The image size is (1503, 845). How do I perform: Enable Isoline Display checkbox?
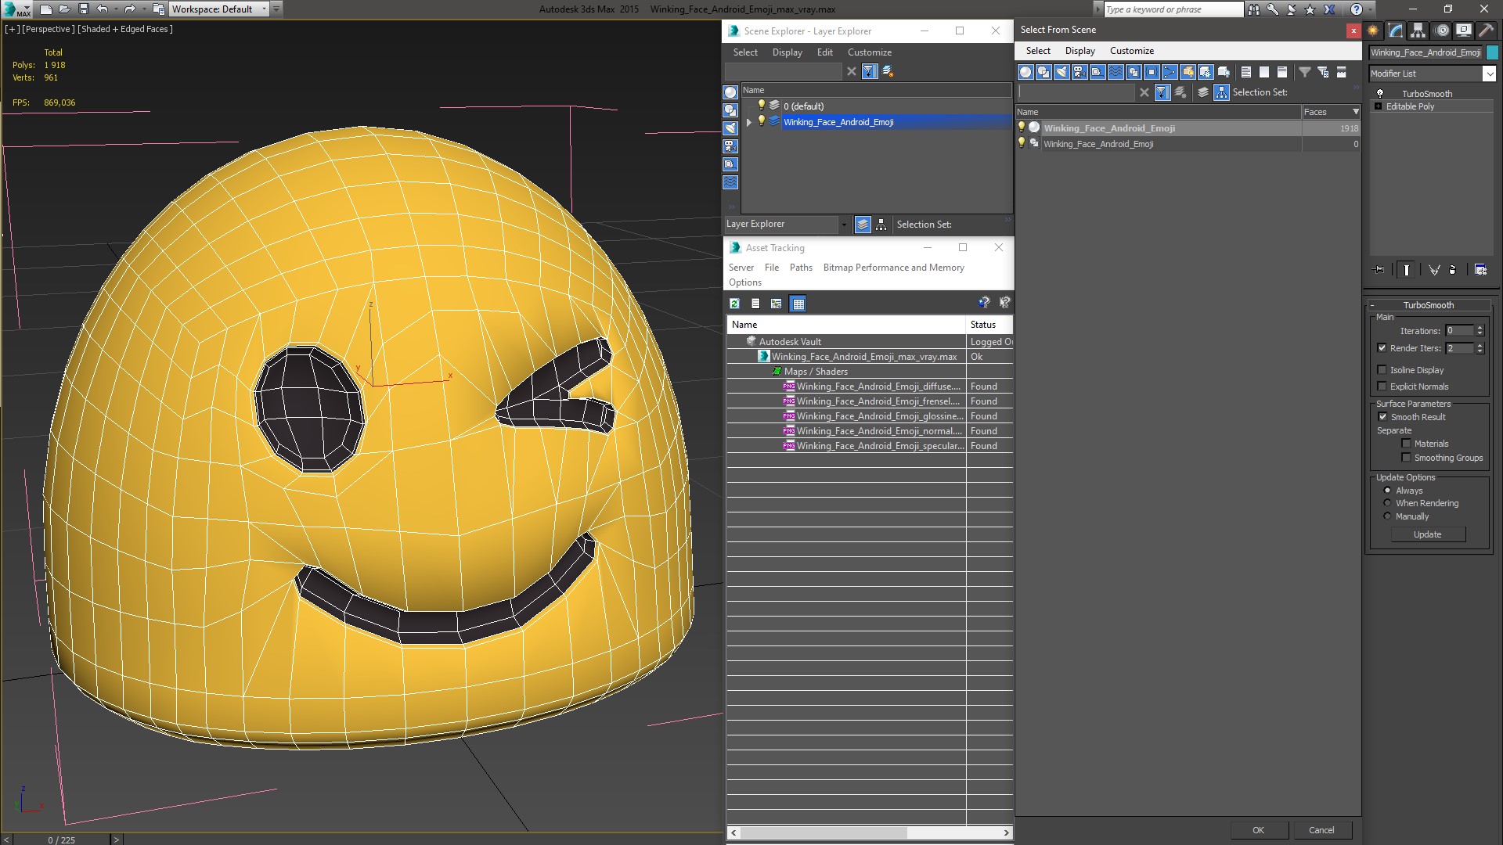coord(1382,370)
